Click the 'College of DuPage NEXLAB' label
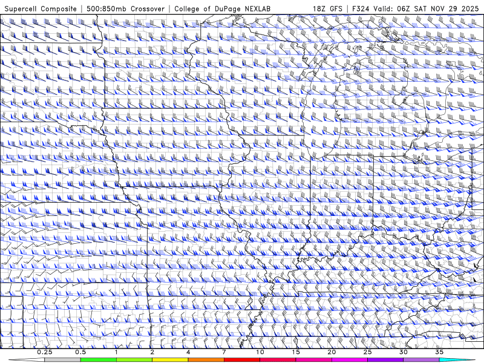The height and width of the screenshot is (363, 484). tap(222, 8)
